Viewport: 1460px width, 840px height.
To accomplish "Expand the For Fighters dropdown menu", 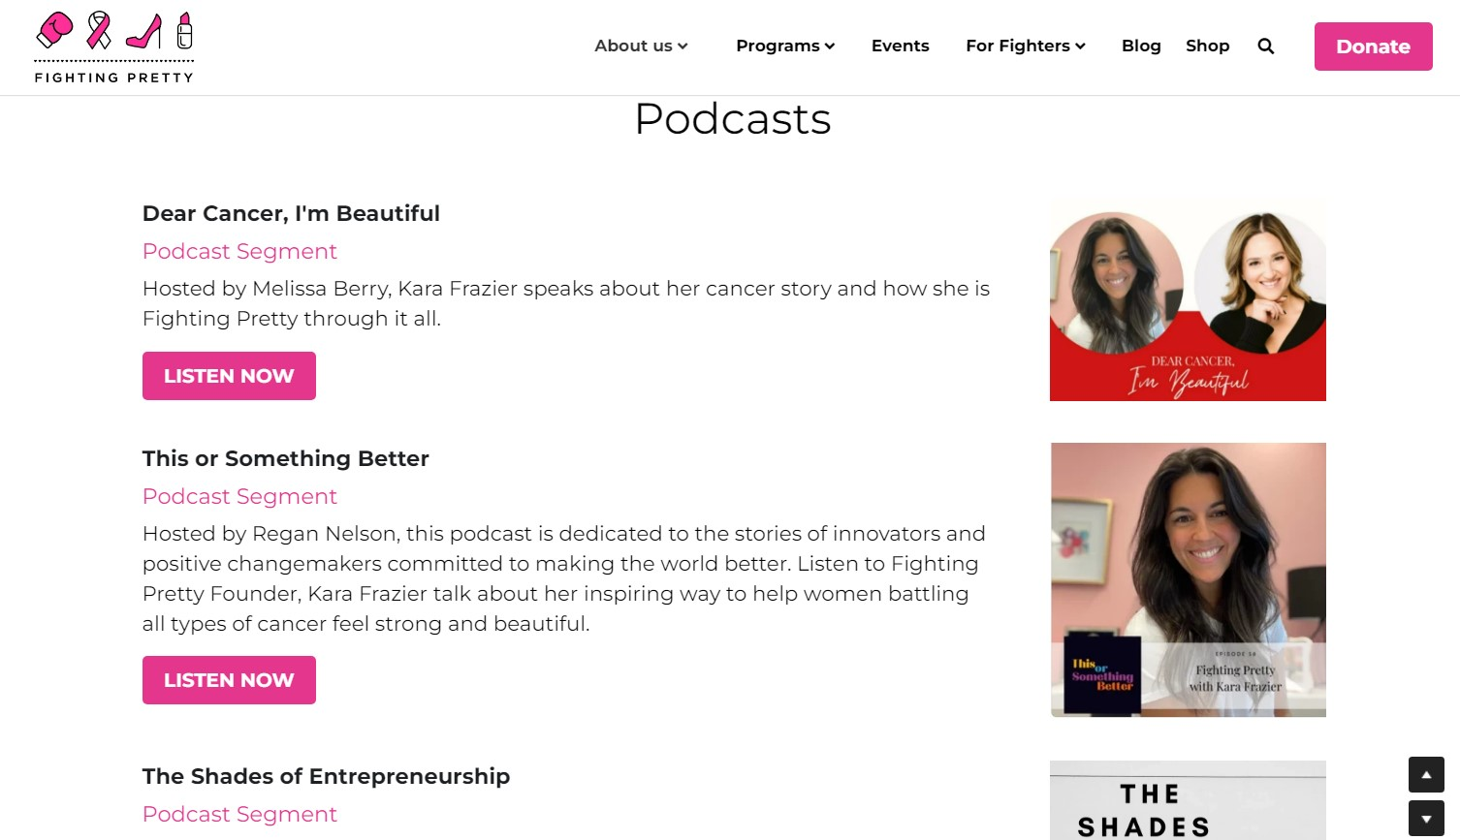I will [x=1025, y=46].
